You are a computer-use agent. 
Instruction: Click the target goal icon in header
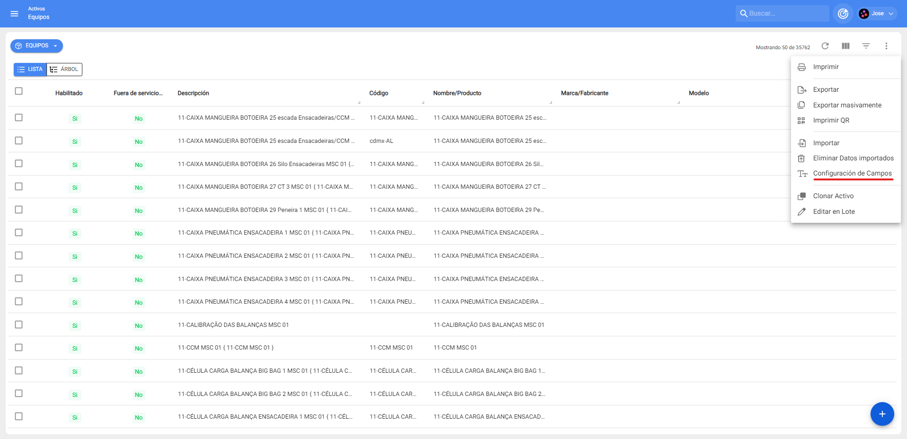point(843,14)
